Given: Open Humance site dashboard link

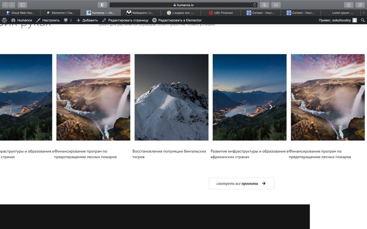Looking at the screenshot, I should tap(22, 20).
